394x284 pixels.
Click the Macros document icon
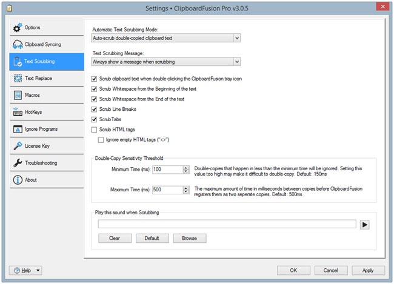point(18,96)
